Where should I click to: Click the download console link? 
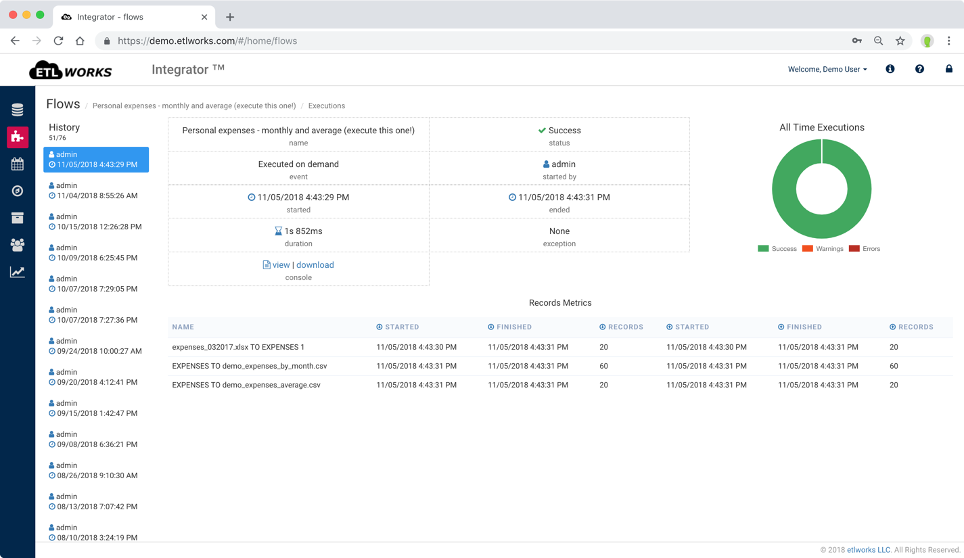(315, 264)
